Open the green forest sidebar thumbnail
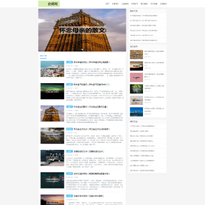 tap(136, 89)
